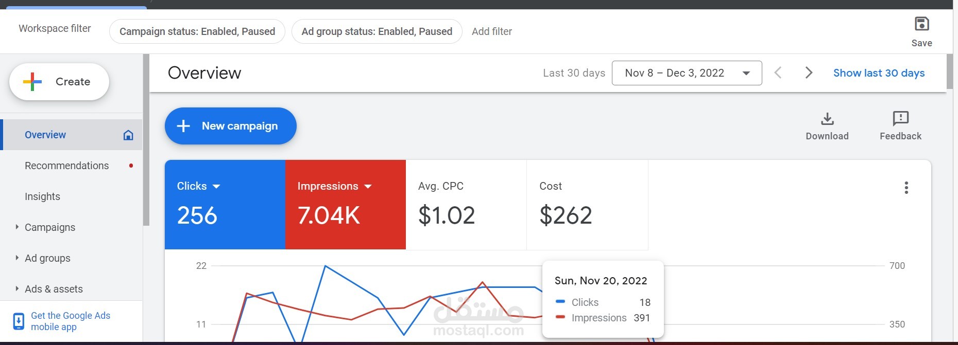Select the Overview sidebar item
Viewport: 958px width, 345px height.
pos(72,135)
